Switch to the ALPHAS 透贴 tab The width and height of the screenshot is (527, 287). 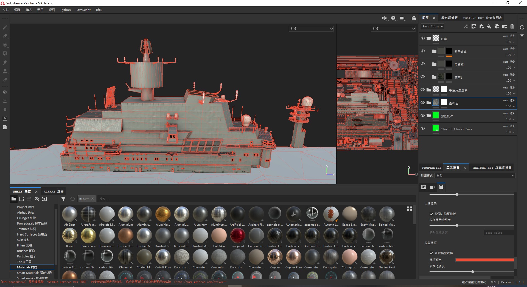[x=54, y=191]
